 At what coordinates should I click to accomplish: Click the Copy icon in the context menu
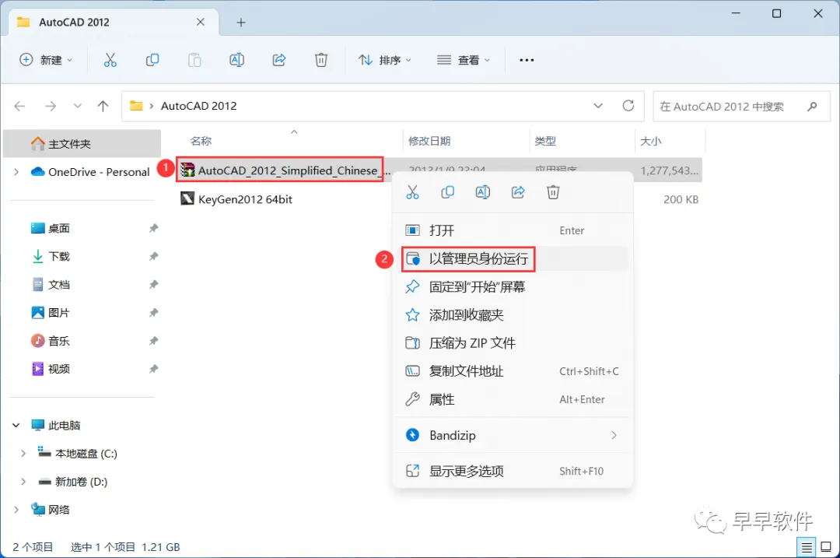pos(447,192)
